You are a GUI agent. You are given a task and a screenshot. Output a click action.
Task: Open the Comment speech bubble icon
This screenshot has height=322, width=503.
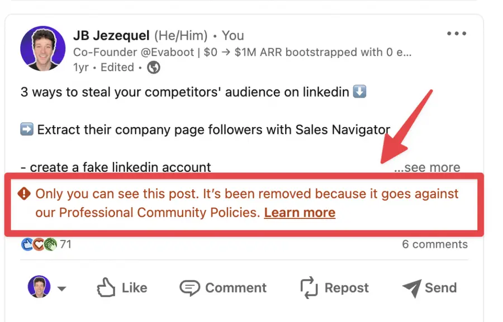[190, 287]
